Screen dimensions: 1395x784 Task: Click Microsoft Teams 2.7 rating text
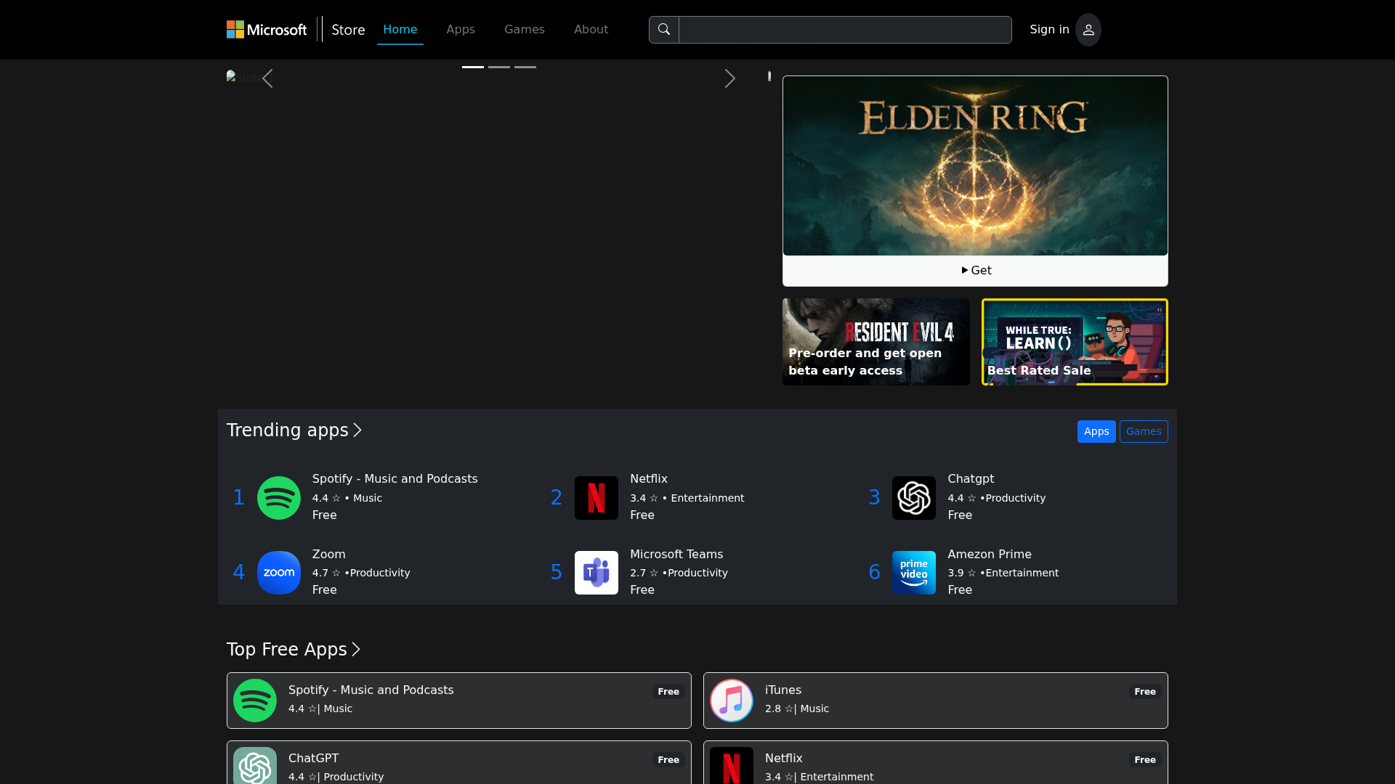(679, 573)
